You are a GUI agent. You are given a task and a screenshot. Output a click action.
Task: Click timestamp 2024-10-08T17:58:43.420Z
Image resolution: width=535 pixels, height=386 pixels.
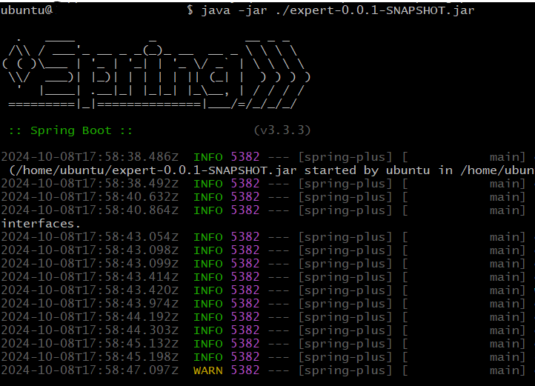click(90, 290)
